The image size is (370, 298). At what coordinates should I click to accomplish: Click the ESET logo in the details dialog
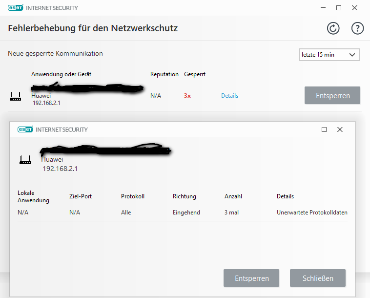pos(25,129)
